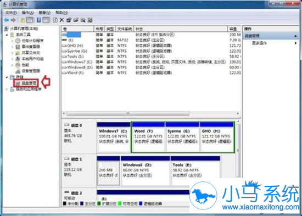
Task: Select 系统工具 in the tree
Action: (x=23, y=35)
